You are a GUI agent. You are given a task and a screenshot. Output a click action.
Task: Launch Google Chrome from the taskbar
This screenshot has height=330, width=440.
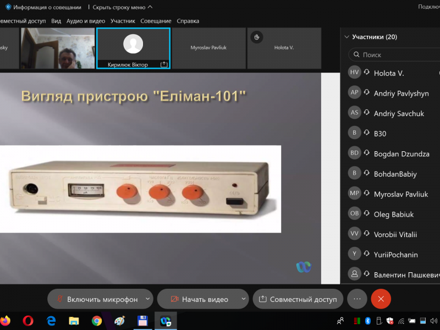[97, 320]
